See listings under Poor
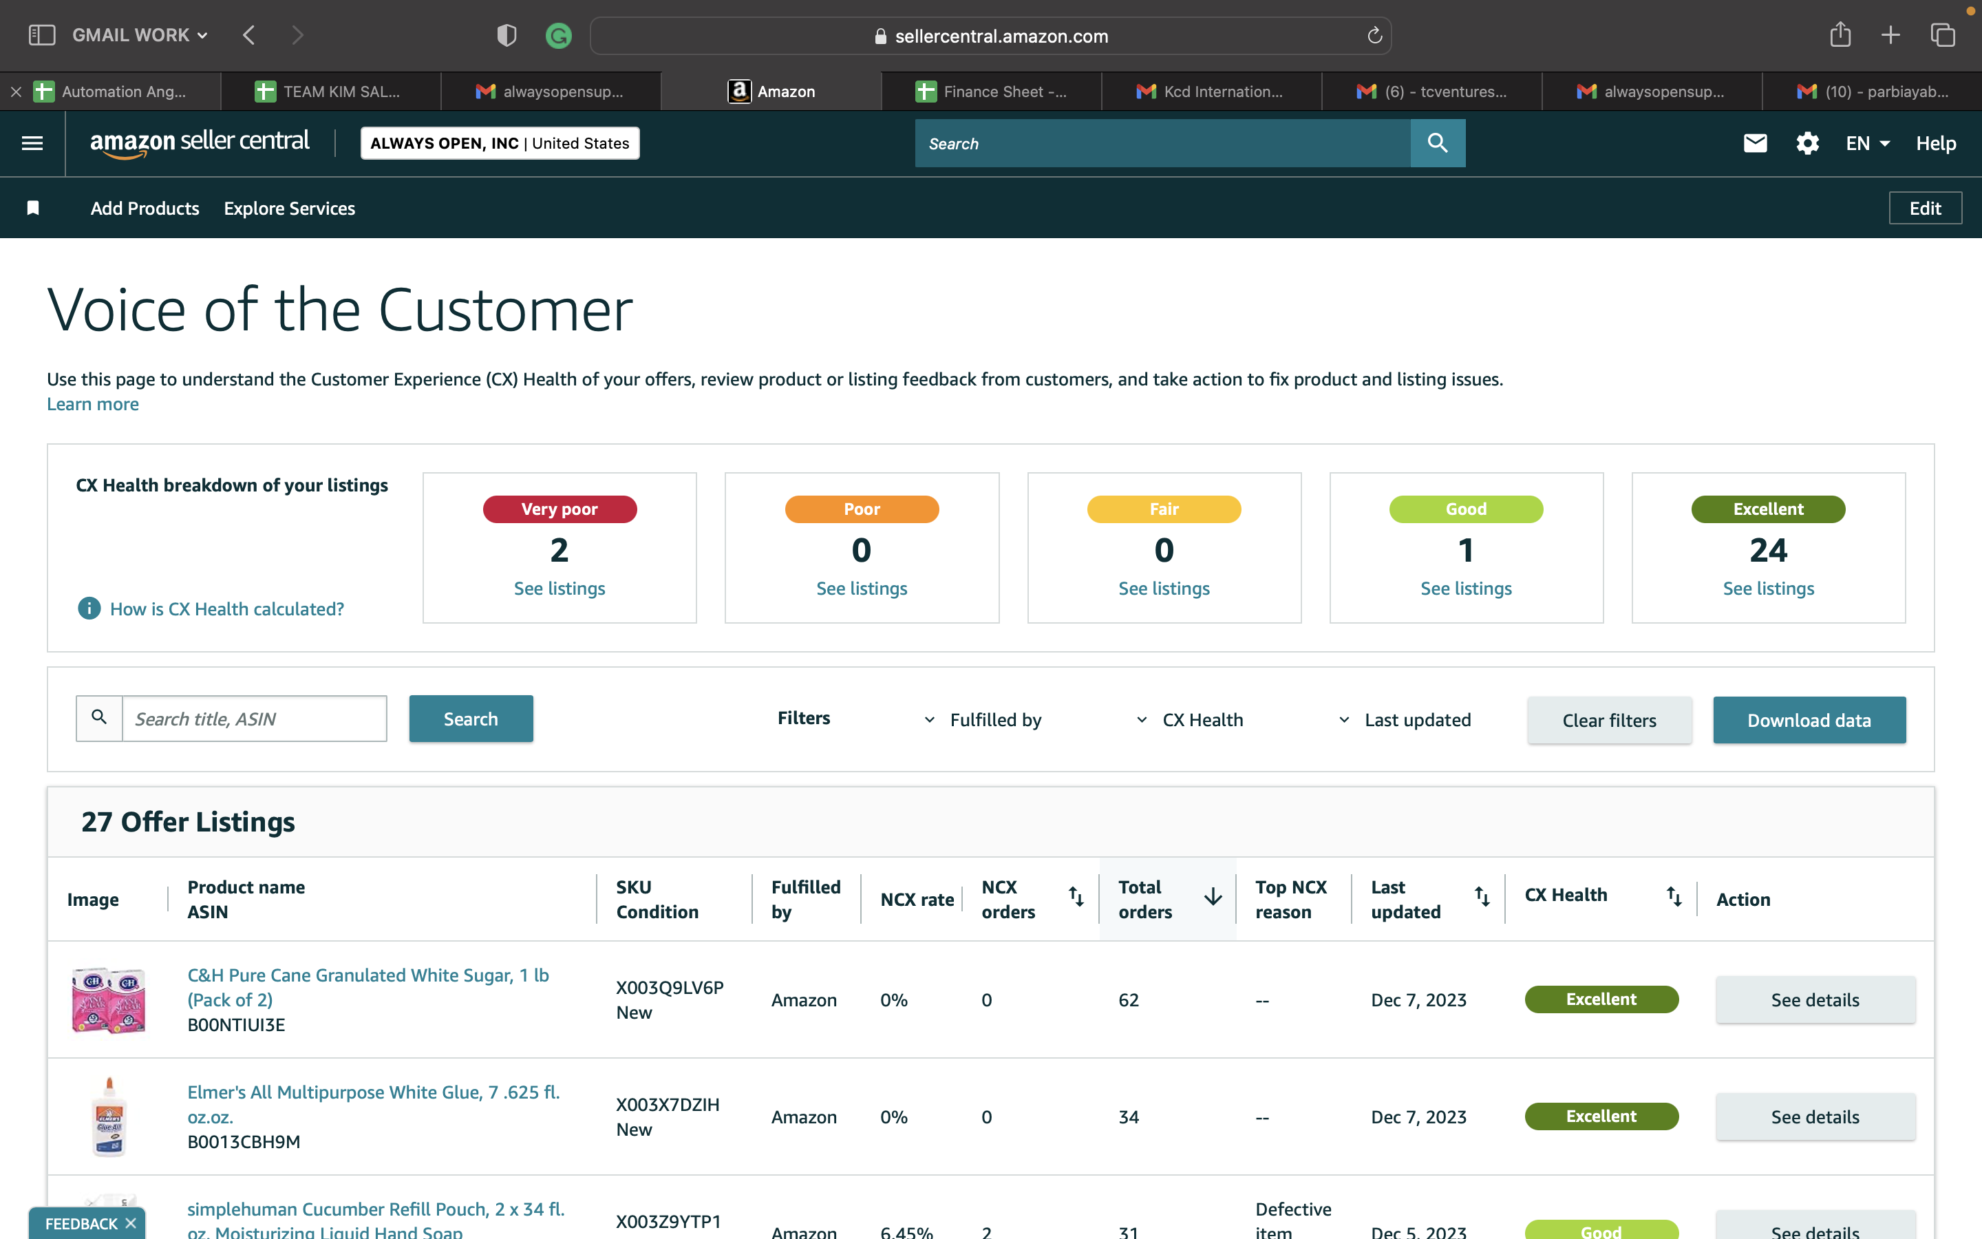Screen dimensions: 1982x1239 click(862, 589)
